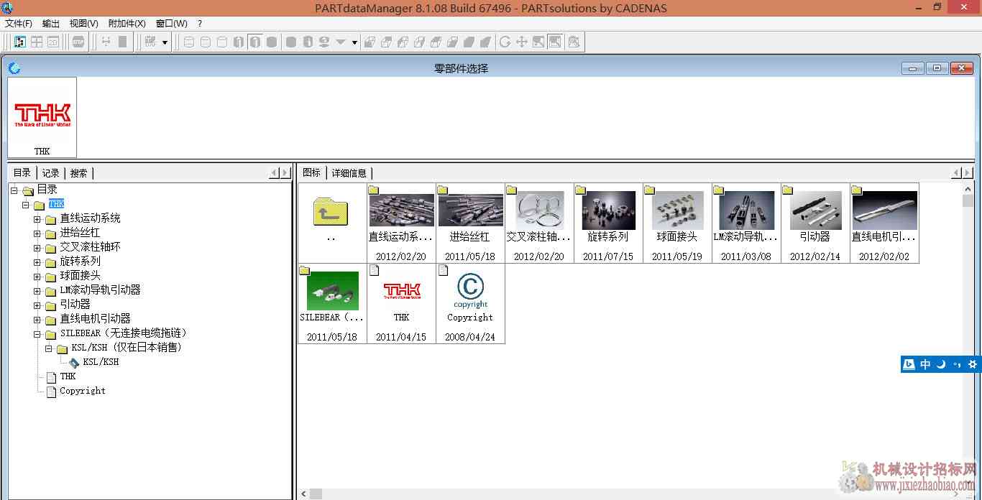Open the 附加件(X) menu
Image resolution: width=982 pixels, height=500 pixels.
[x=127, y=24]
